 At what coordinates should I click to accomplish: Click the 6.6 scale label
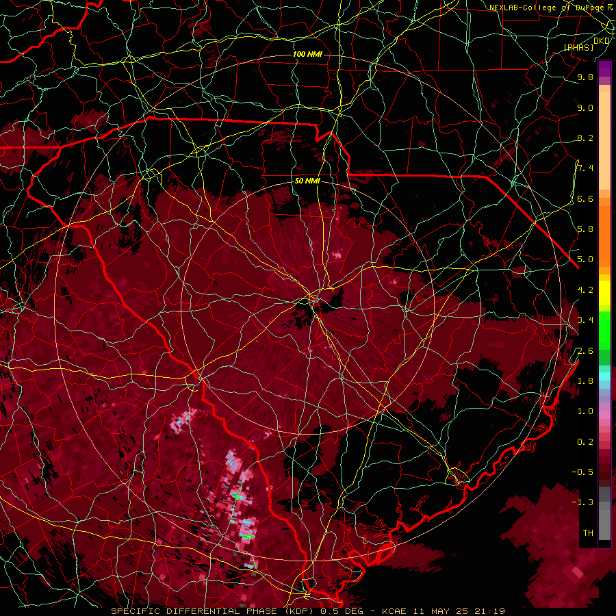(x=585, y=198)
